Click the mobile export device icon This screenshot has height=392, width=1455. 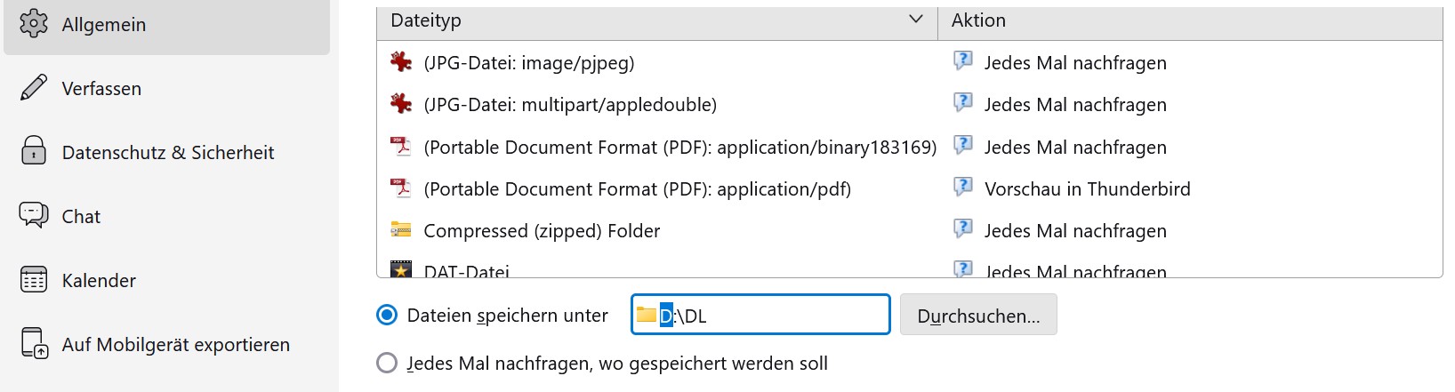34,344
